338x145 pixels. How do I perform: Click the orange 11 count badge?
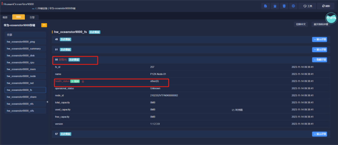click(x=44, y=25)
